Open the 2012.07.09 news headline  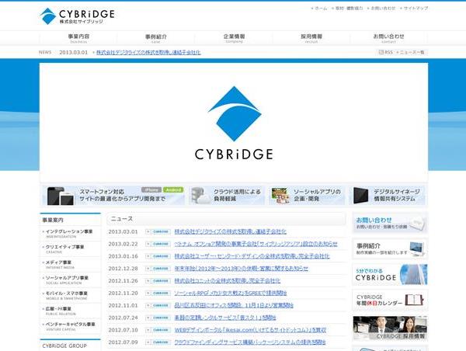coord(250,342)
